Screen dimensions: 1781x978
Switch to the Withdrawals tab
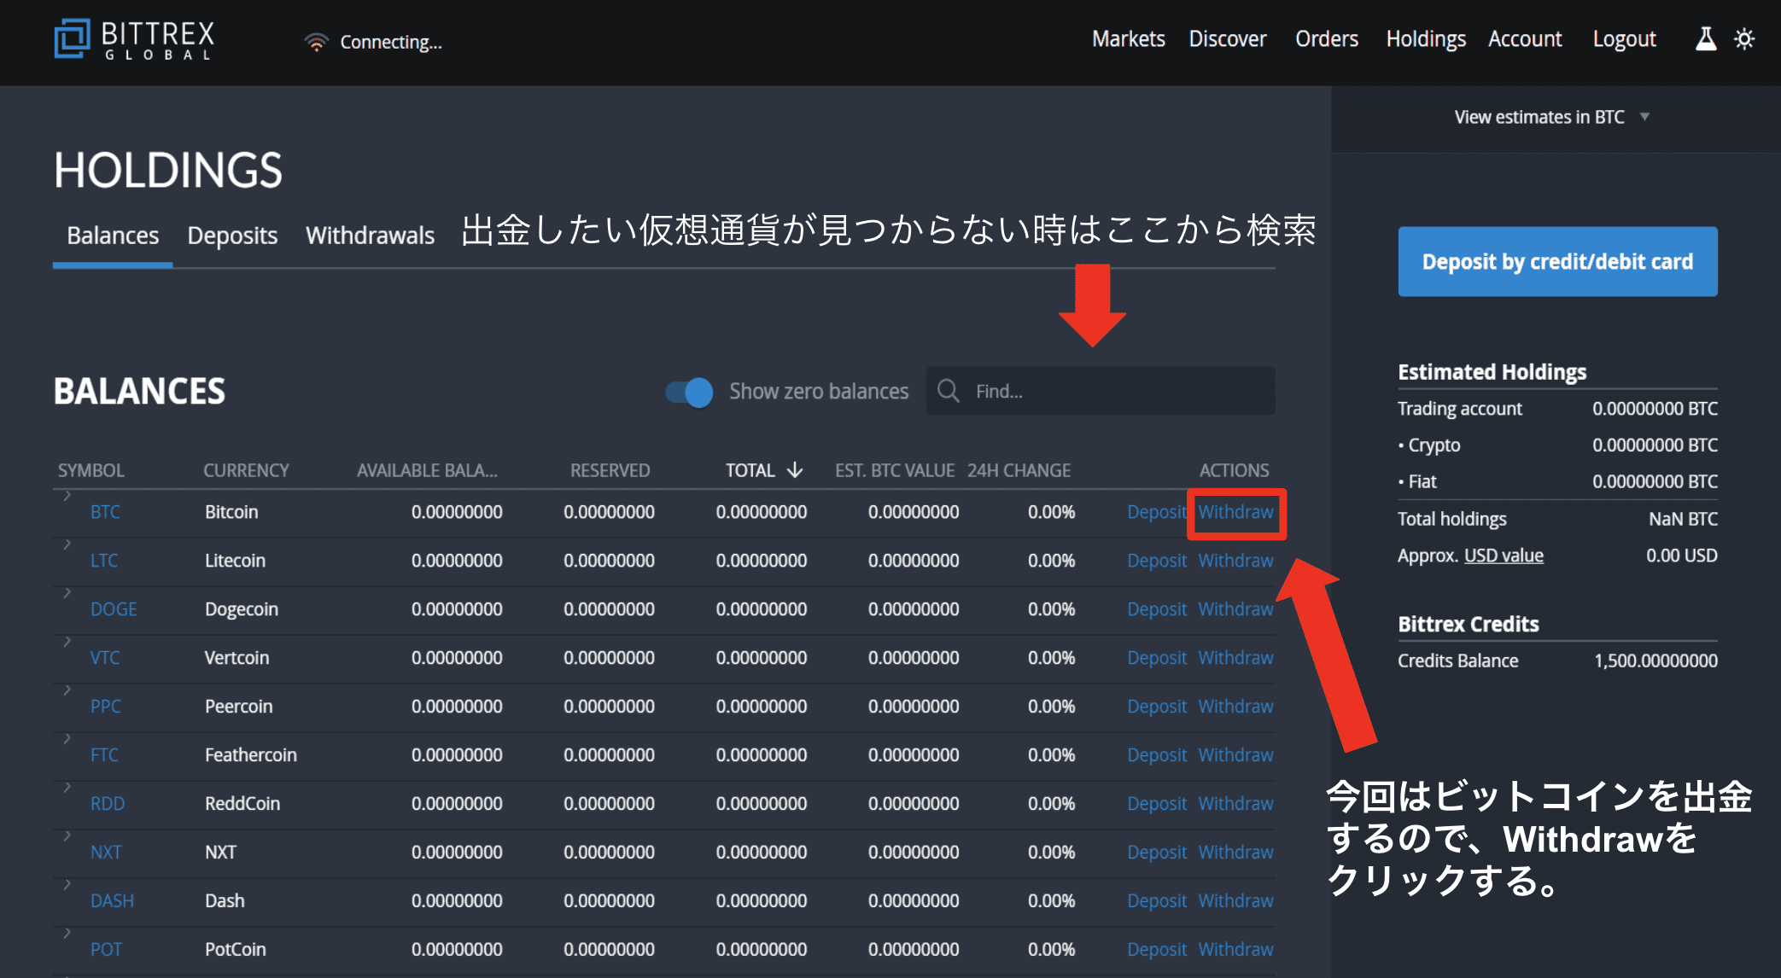pyautogui.click(x=371, y=236)
